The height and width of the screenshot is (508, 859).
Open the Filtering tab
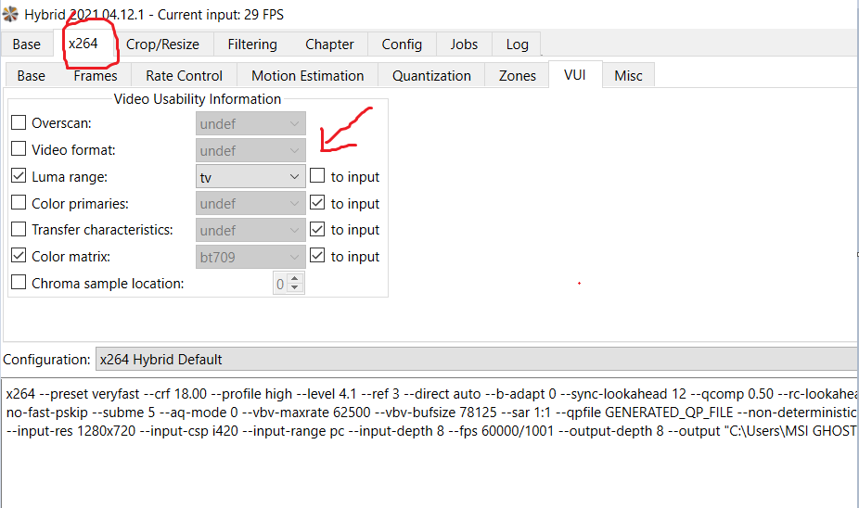(252, 44)
